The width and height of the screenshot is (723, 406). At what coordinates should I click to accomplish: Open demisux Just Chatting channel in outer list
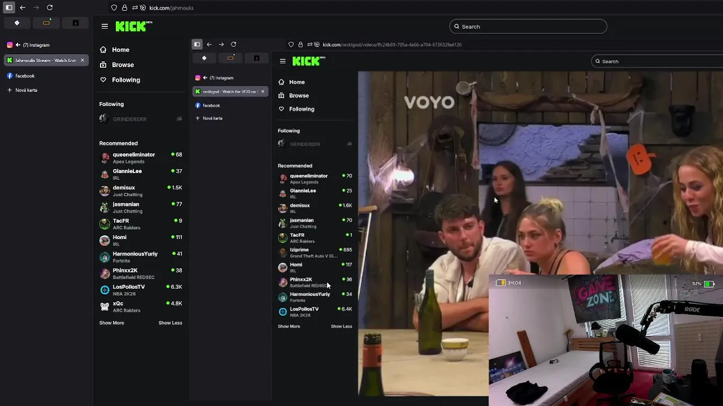click(x=141, y=191)
